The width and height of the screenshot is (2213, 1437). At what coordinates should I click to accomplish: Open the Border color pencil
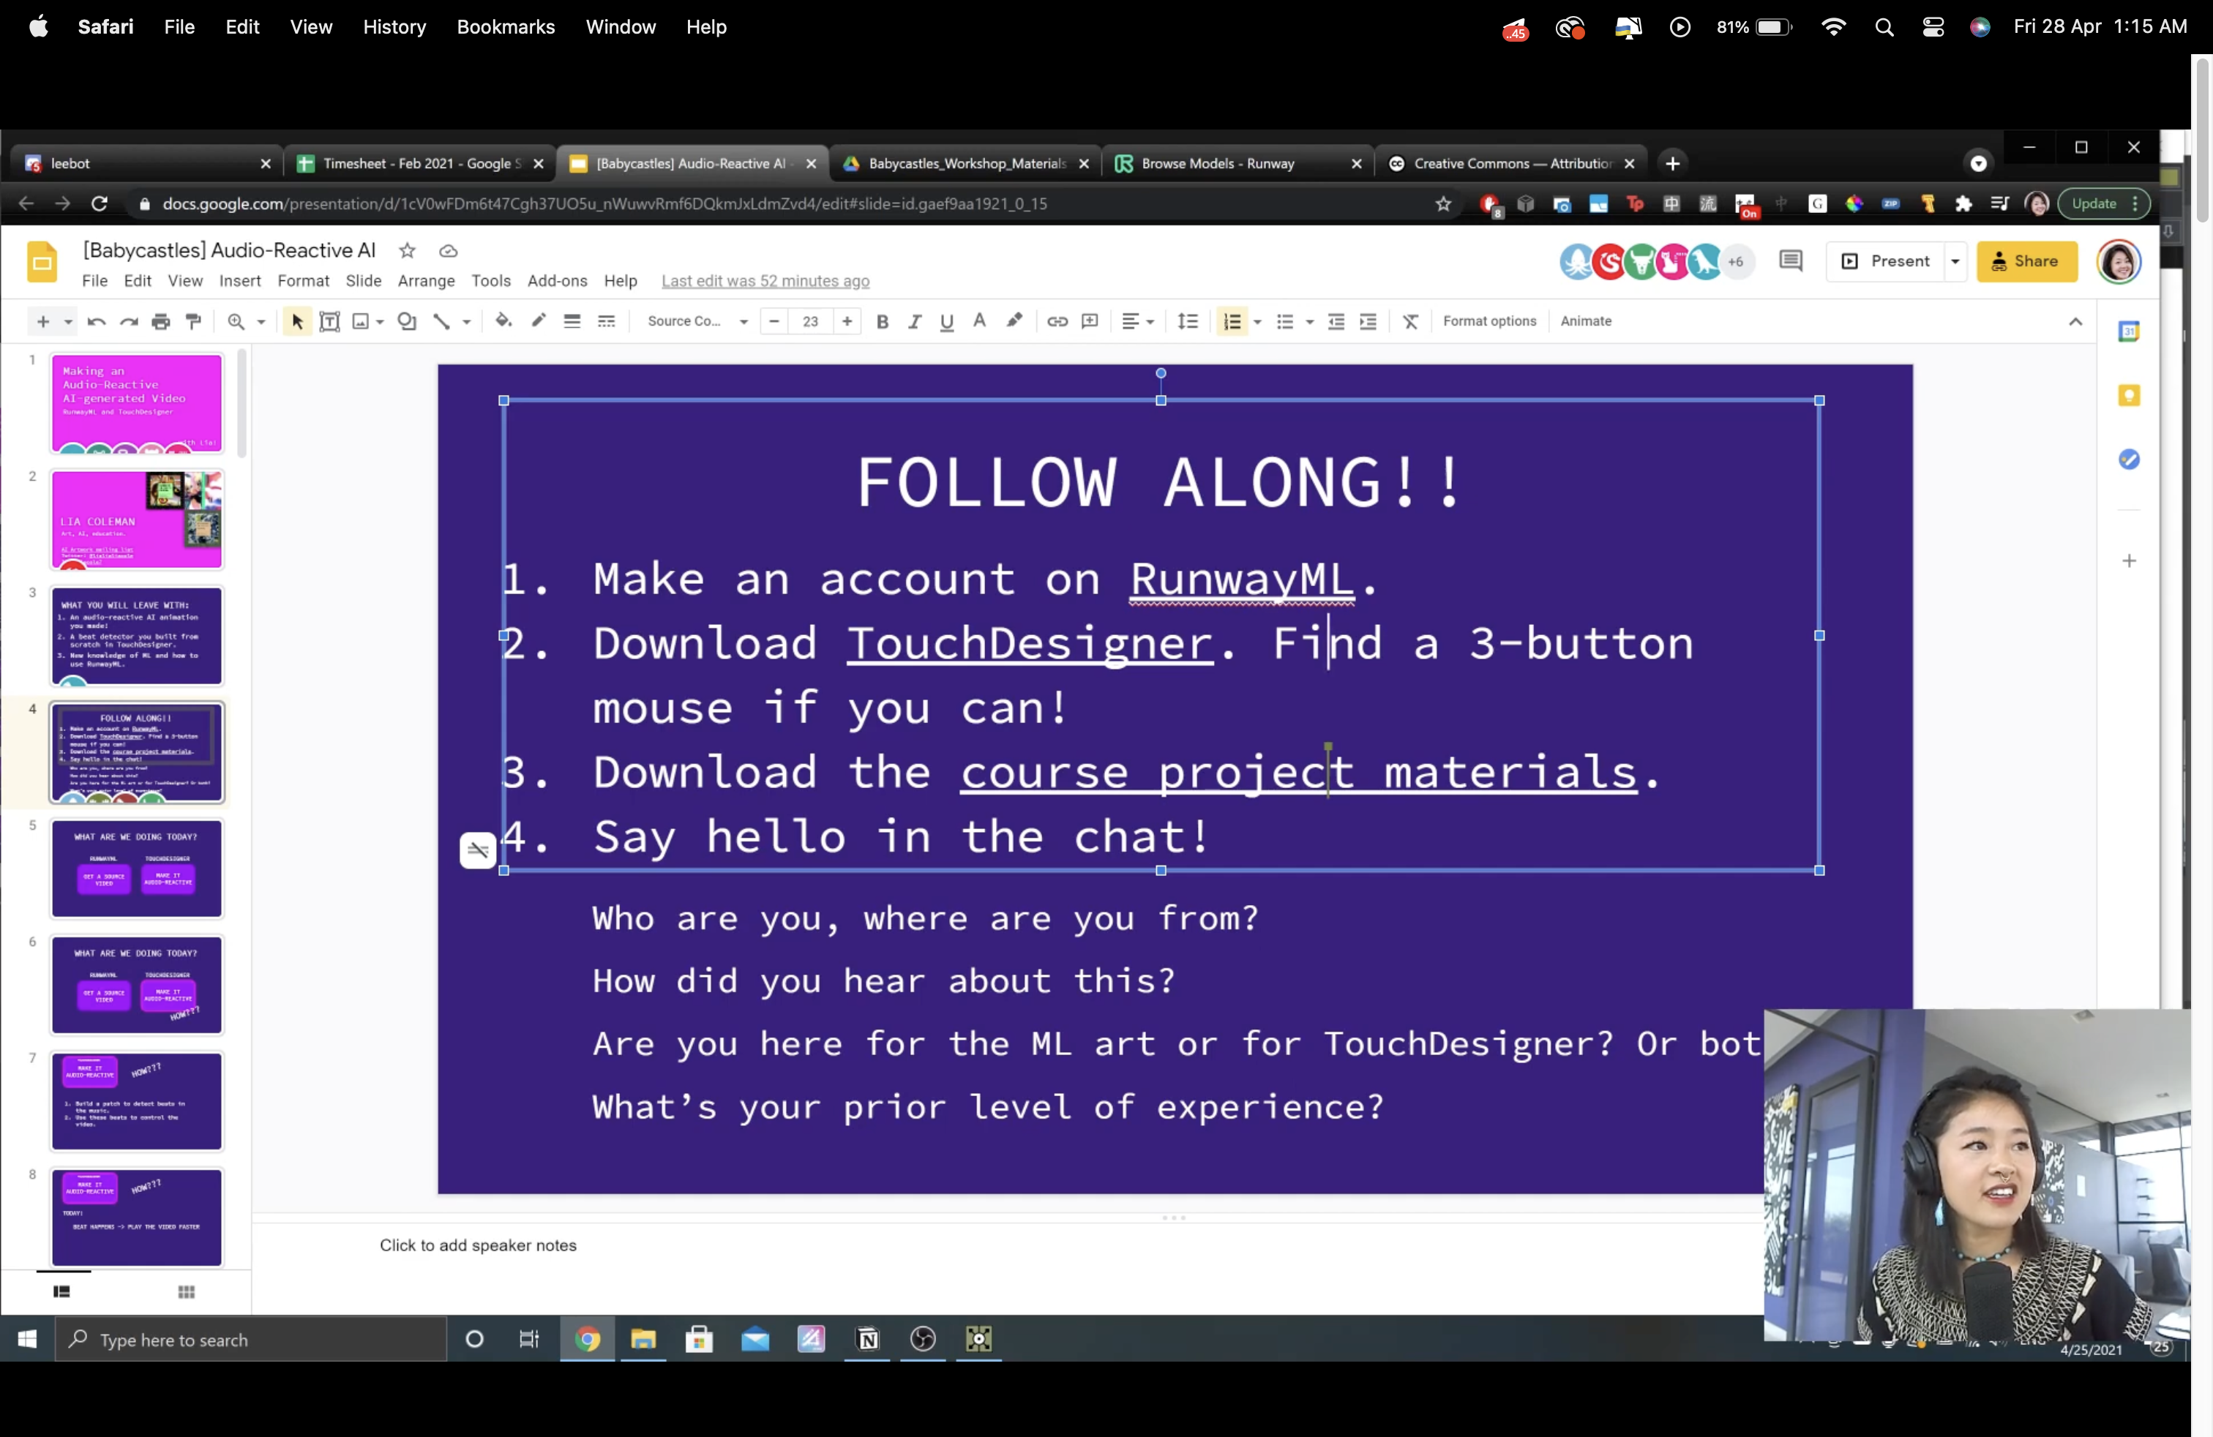(x=539, y=320)
